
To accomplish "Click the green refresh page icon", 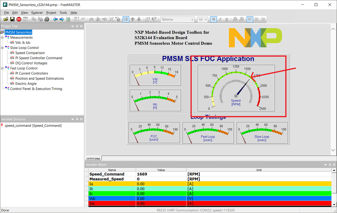I will pyautogui.click(x=68, y=19).
